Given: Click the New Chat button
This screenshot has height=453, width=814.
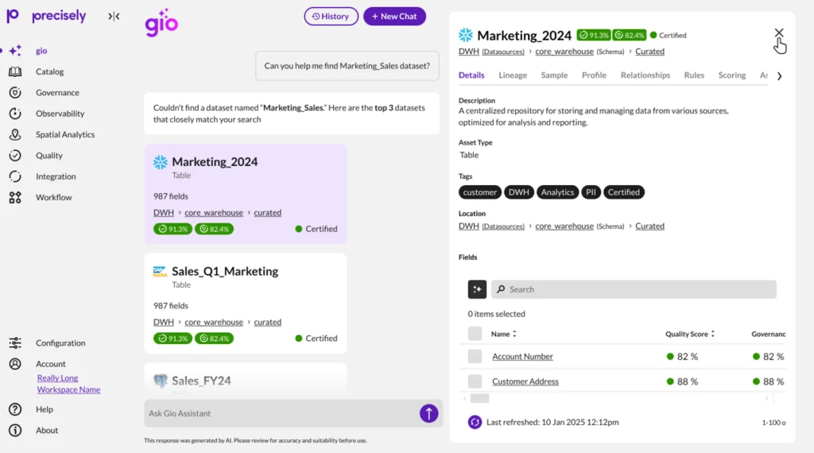Looking at the screenshot, I should [394, 16].
